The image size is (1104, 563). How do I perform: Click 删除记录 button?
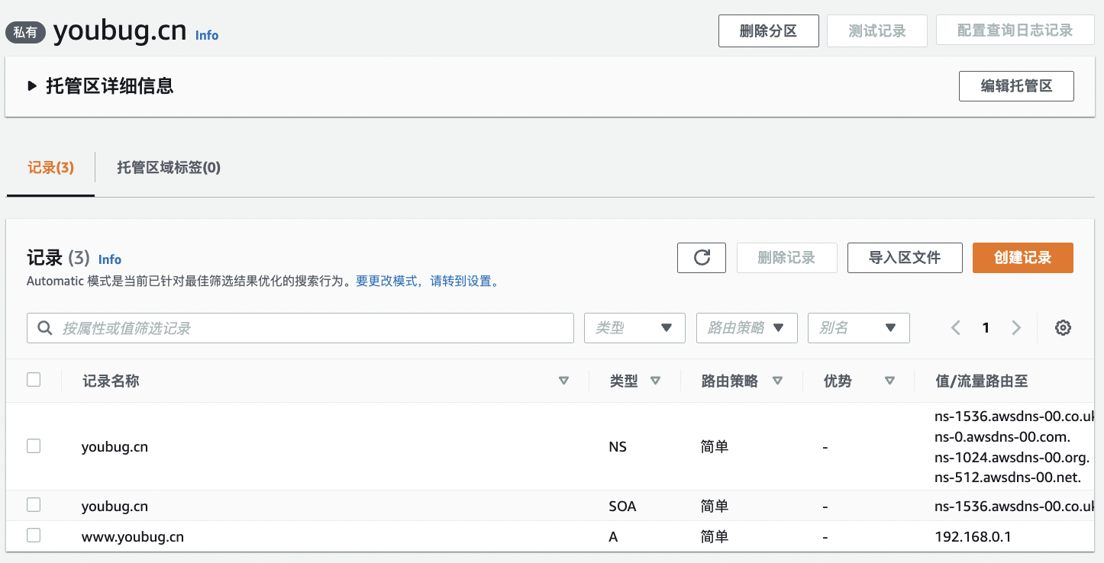[786, 258]
